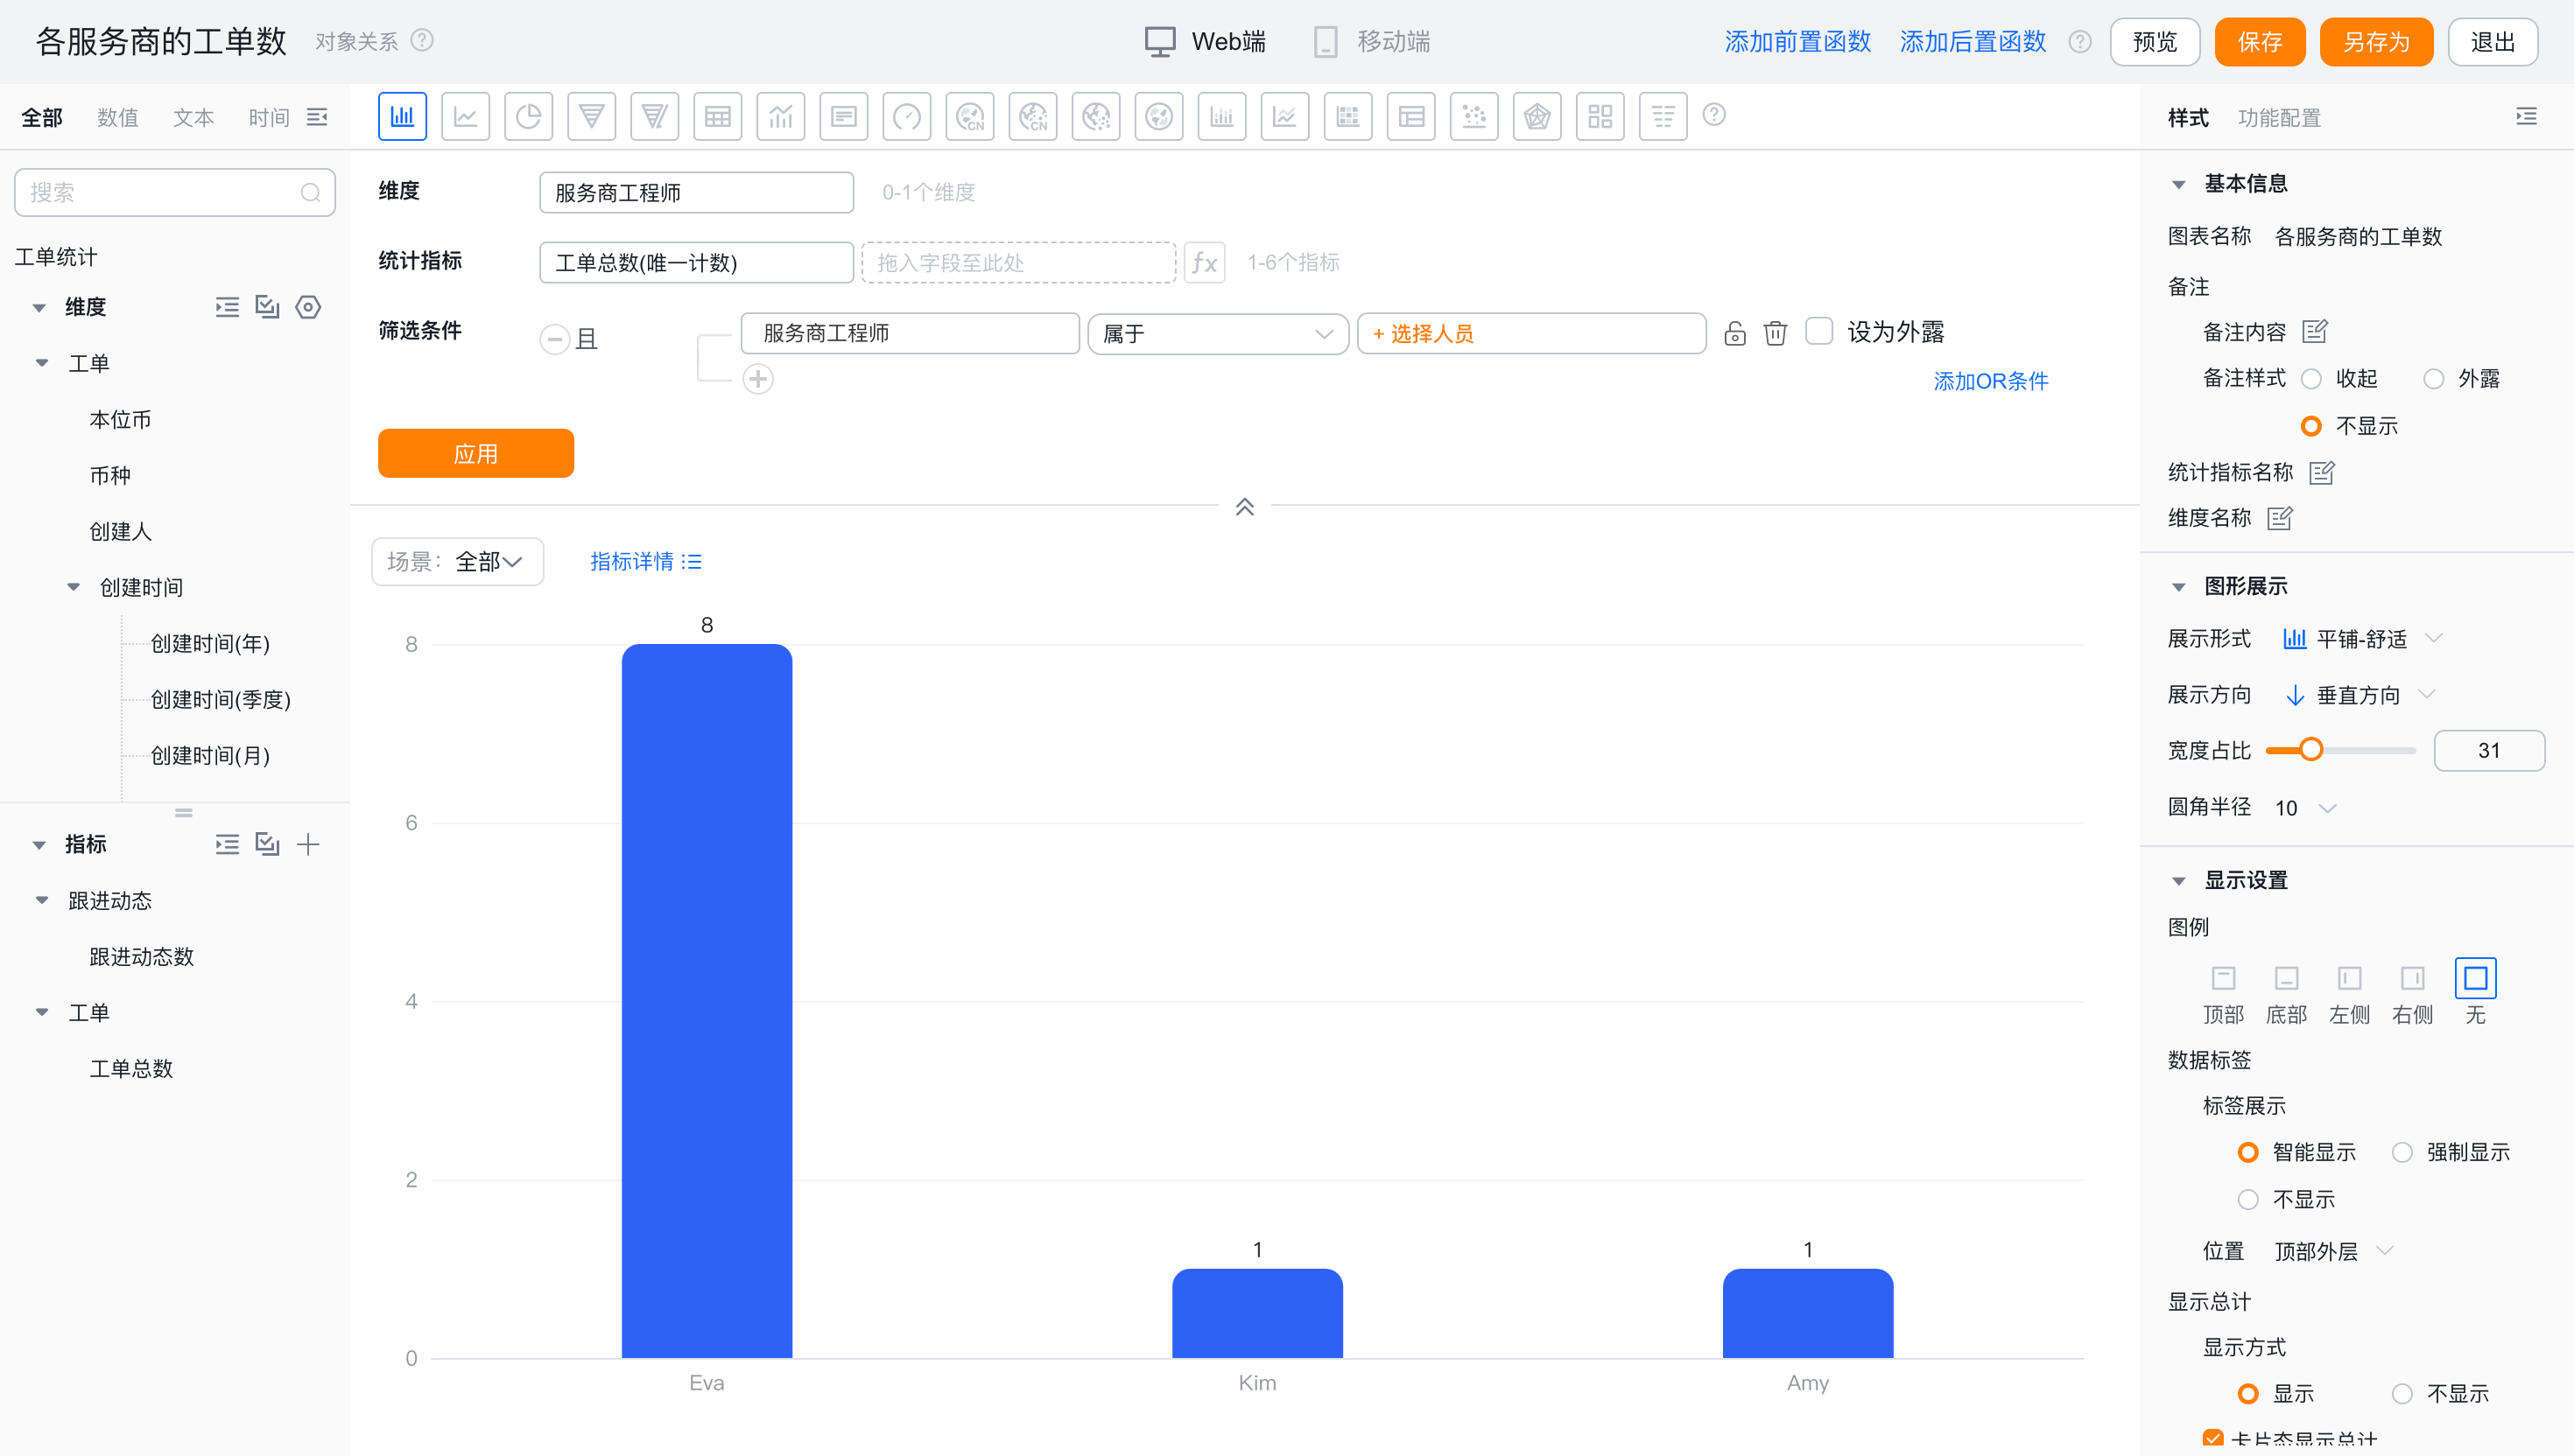Click the fx formula icon
This screenshot has width=2574, height=1456.
pos(1205,262)
